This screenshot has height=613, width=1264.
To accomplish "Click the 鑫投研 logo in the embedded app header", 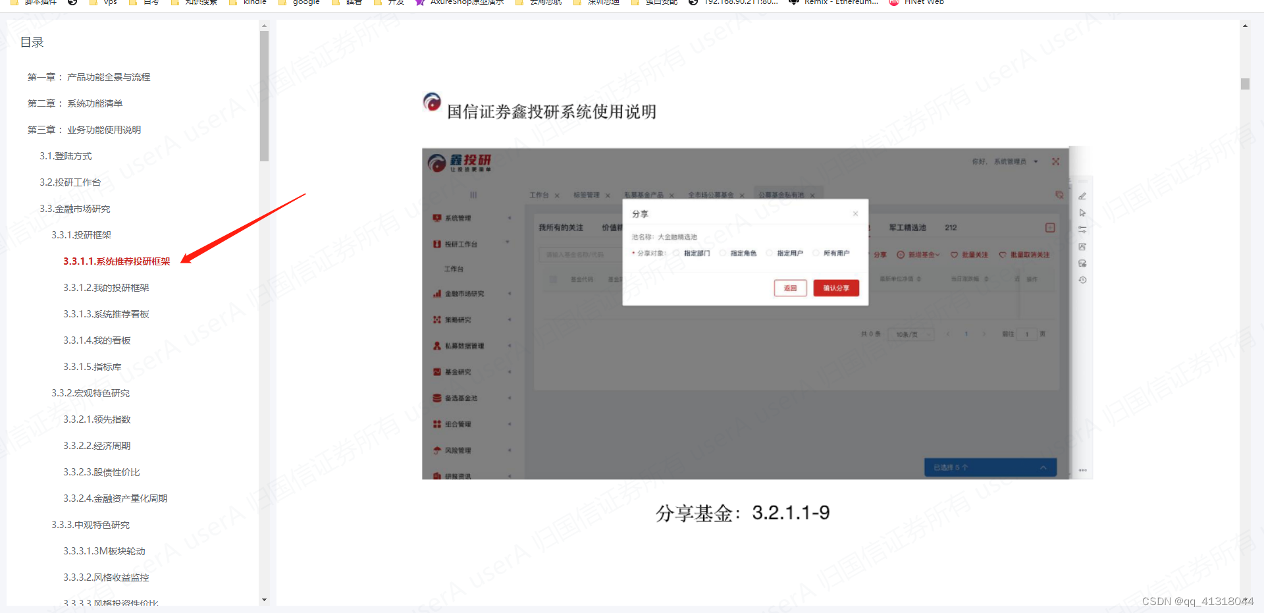I will pos(460,163).
